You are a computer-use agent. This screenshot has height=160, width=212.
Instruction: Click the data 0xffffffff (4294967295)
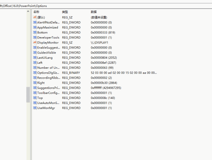[106, 88]
